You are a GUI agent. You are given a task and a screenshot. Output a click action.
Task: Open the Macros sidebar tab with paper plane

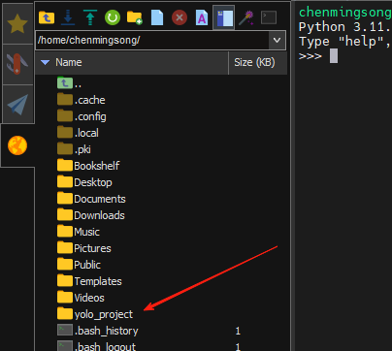[17, 104]
